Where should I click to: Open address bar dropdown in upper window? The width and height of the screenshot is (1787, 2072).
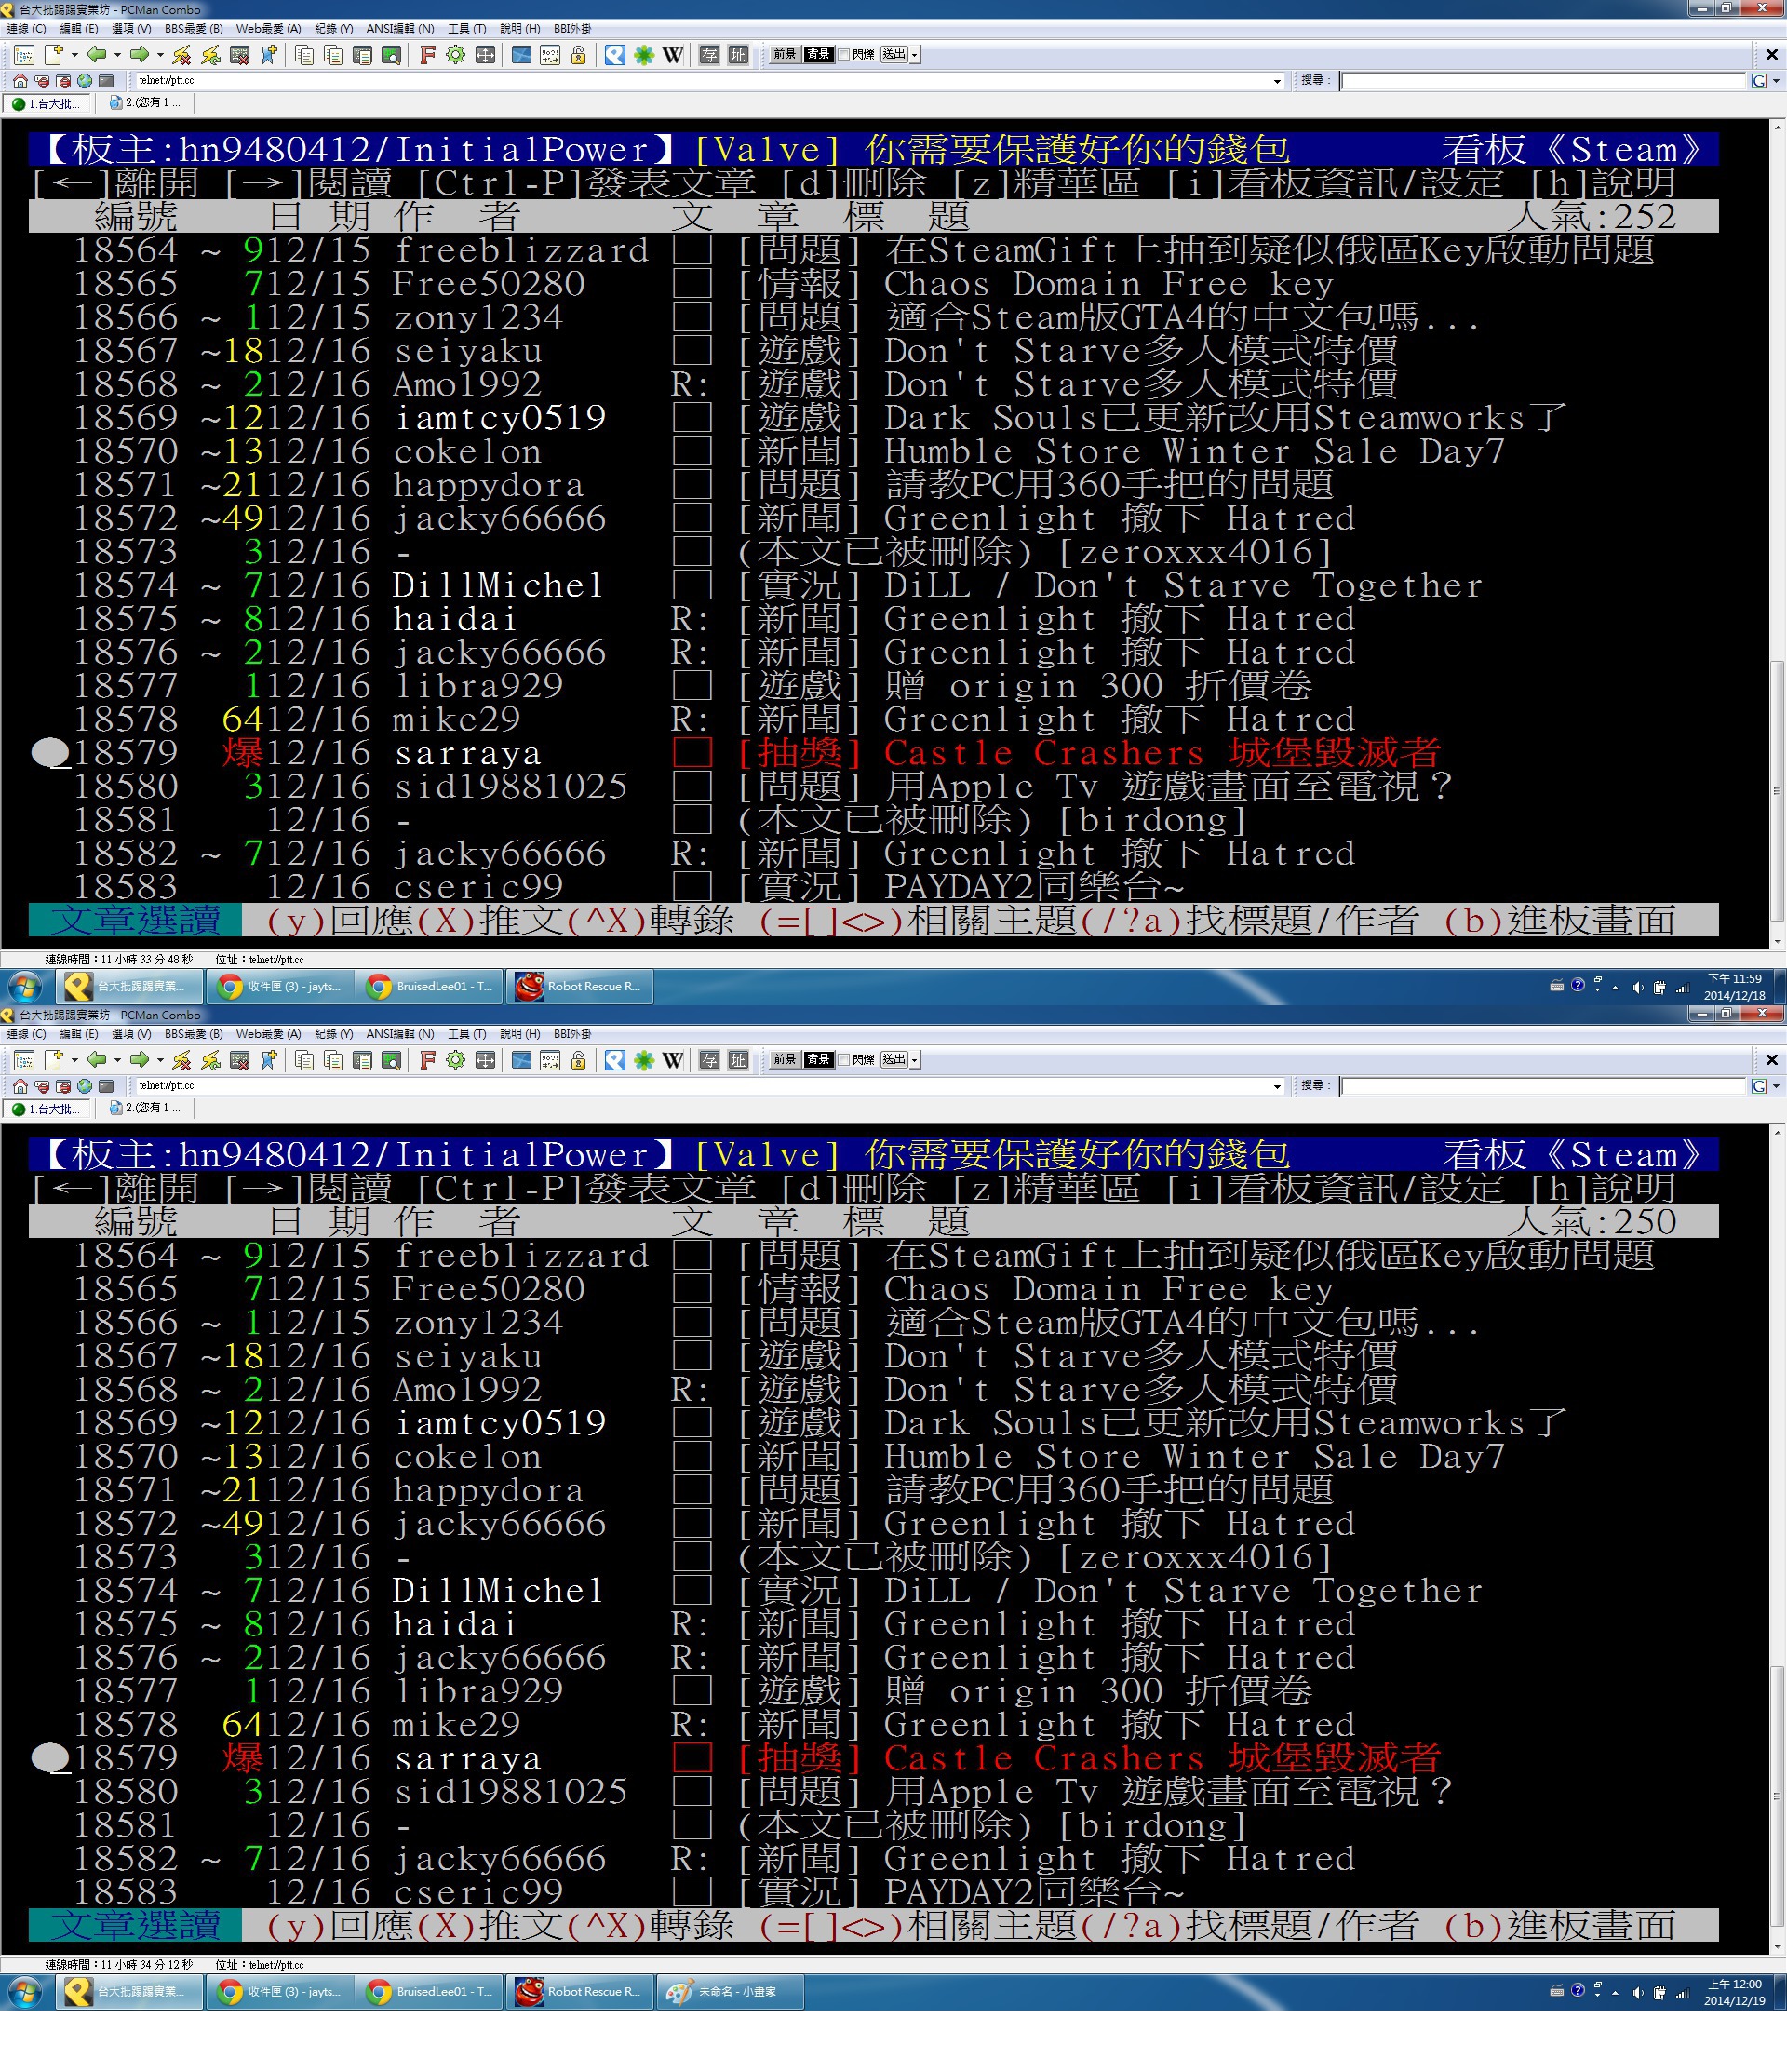[x=1277, y=82]
